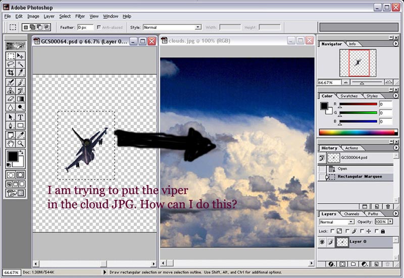Open the Style dropdown in options bar
The width and height of the screenshot is (404, 278).
(x=198, y=27)
